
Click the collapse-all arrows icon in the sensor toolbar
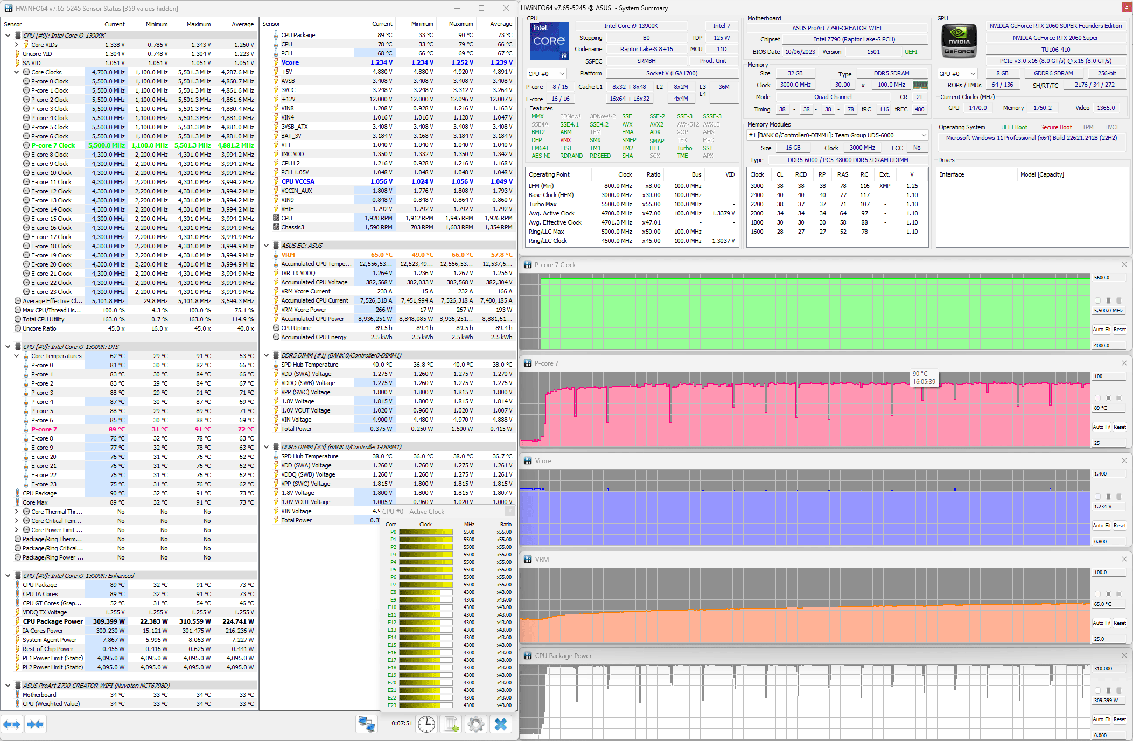pos(35,724)
